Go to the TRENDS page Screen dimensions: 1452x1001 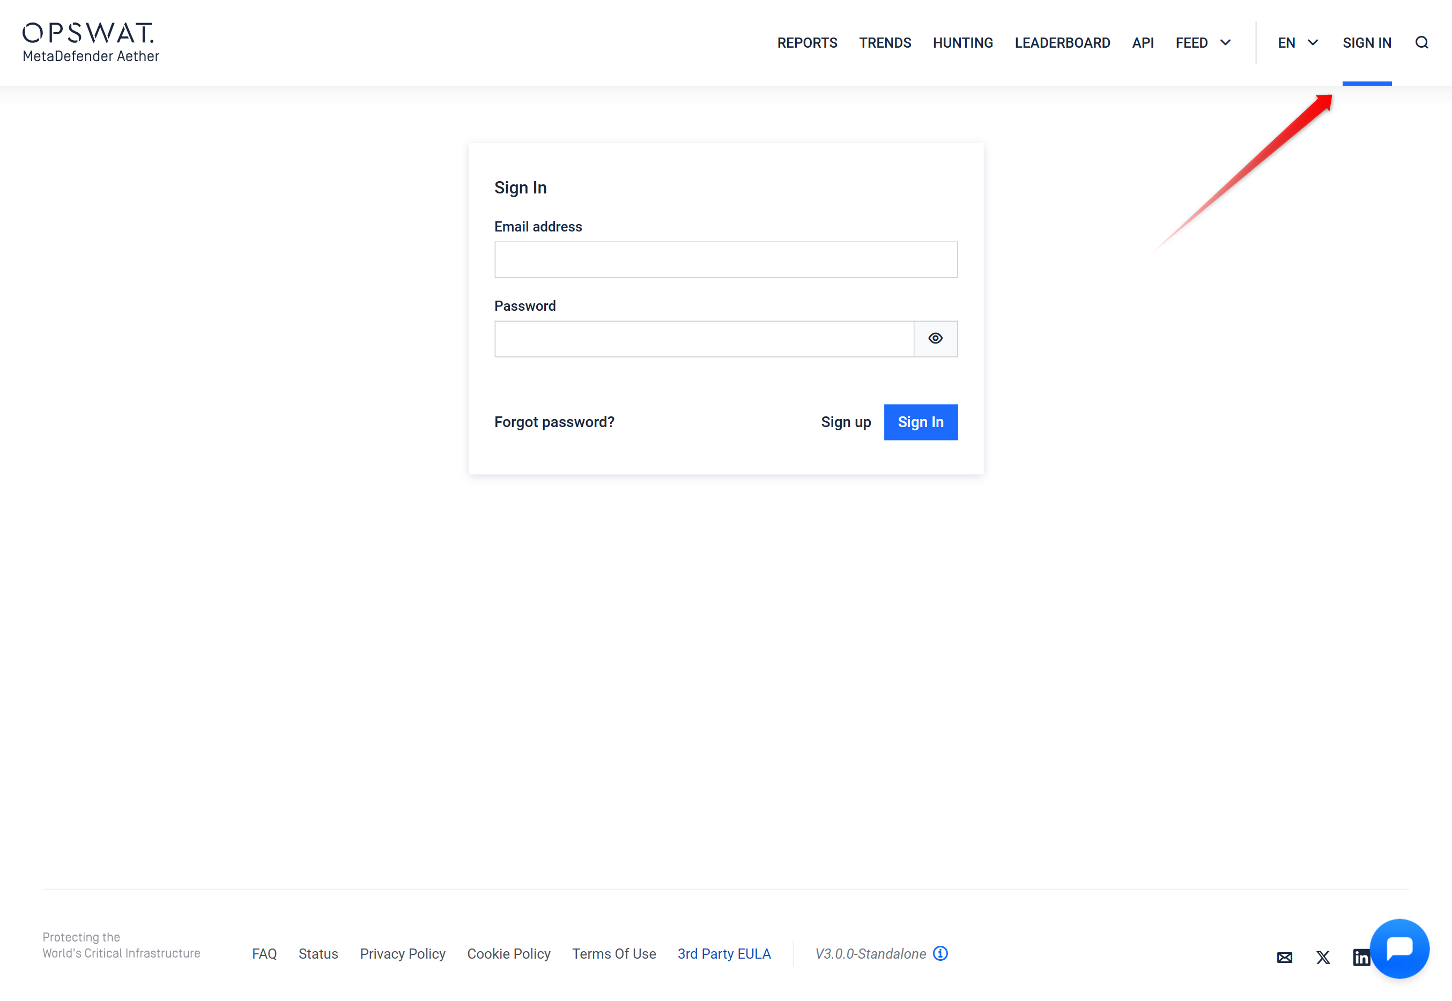(x=885, y=43)
